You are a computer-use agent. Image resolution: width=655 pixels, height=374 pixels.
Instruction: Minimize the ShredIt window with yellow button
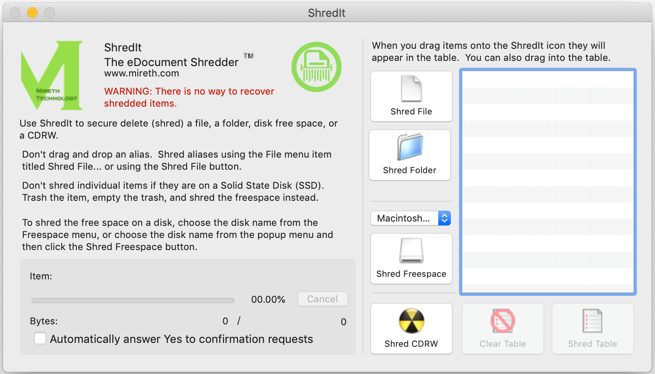(x=32, y=13)
